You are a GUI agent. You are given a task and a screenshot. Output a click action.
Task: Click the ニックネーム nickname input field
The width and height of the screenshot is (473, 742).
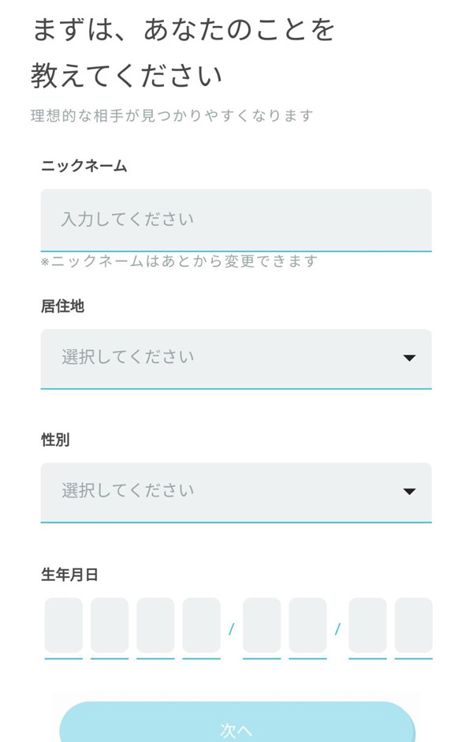point(236,221)
